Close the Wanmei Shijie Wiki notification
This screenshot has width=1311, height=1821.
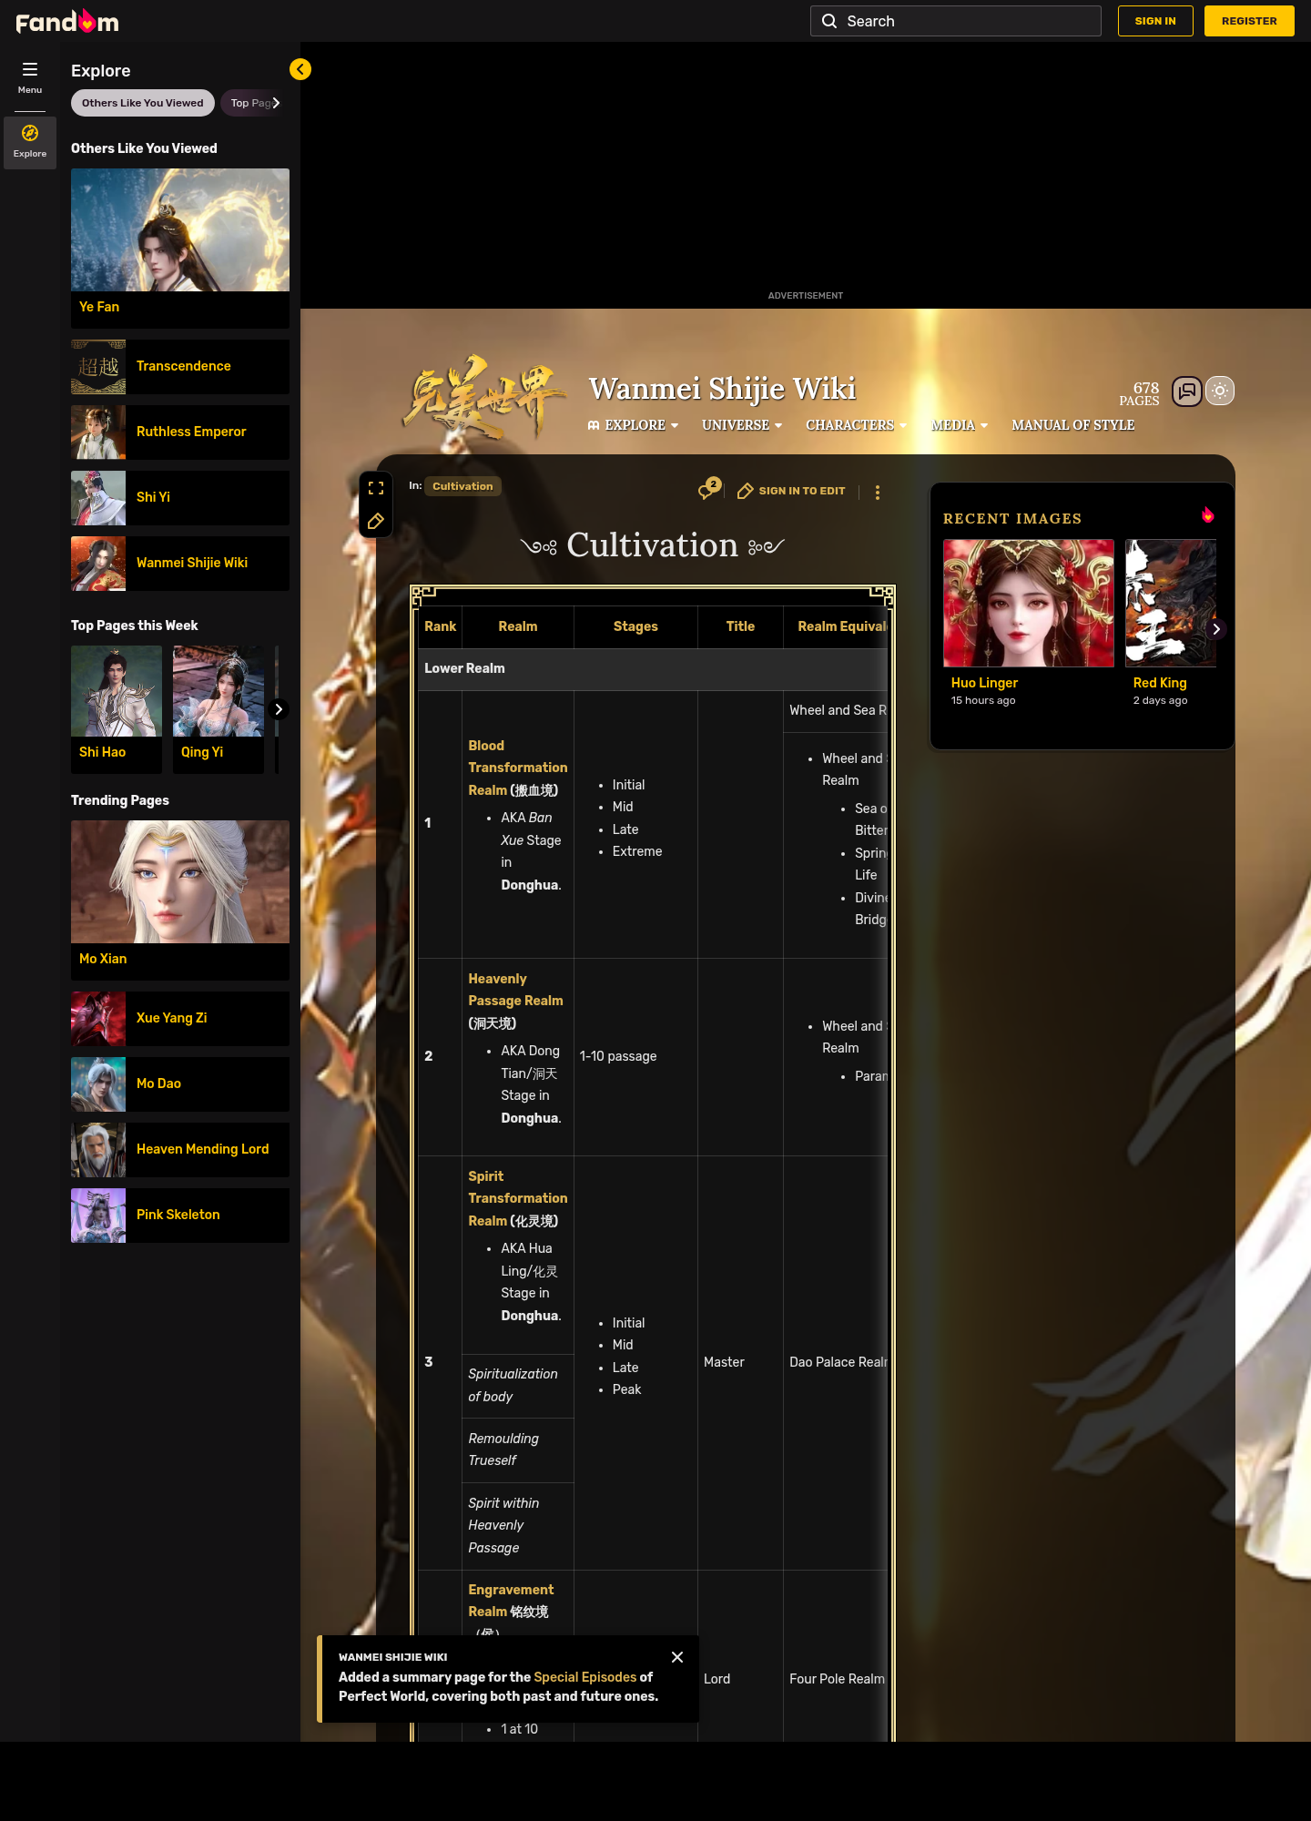click(x=677, y=1657)
